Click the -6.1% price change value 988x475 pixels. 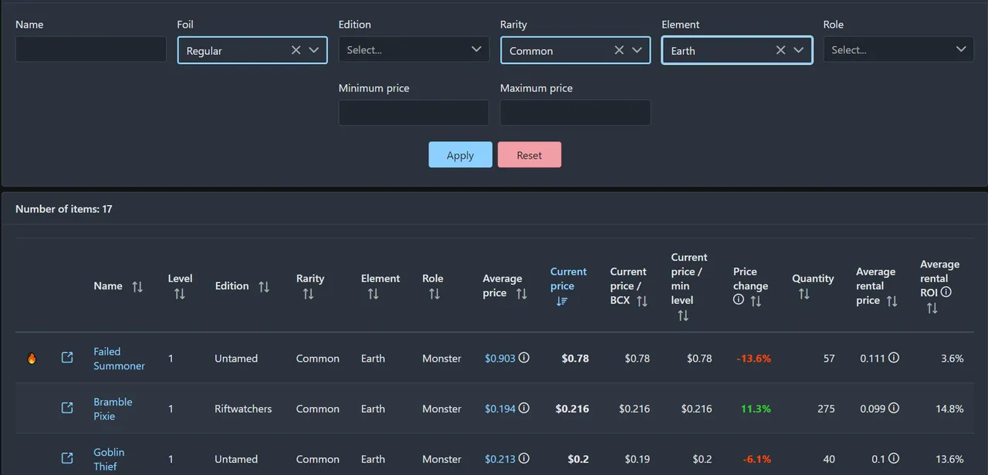coord(757,459)
